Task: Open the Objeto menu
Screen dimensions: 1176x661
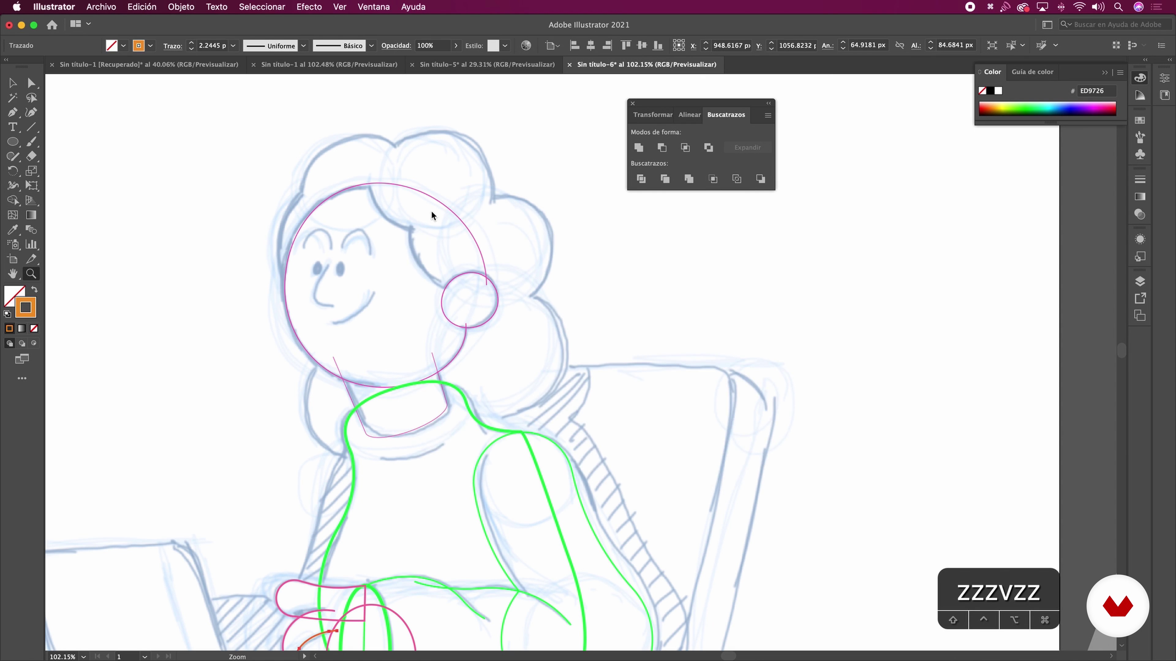Action: (181, 7)
